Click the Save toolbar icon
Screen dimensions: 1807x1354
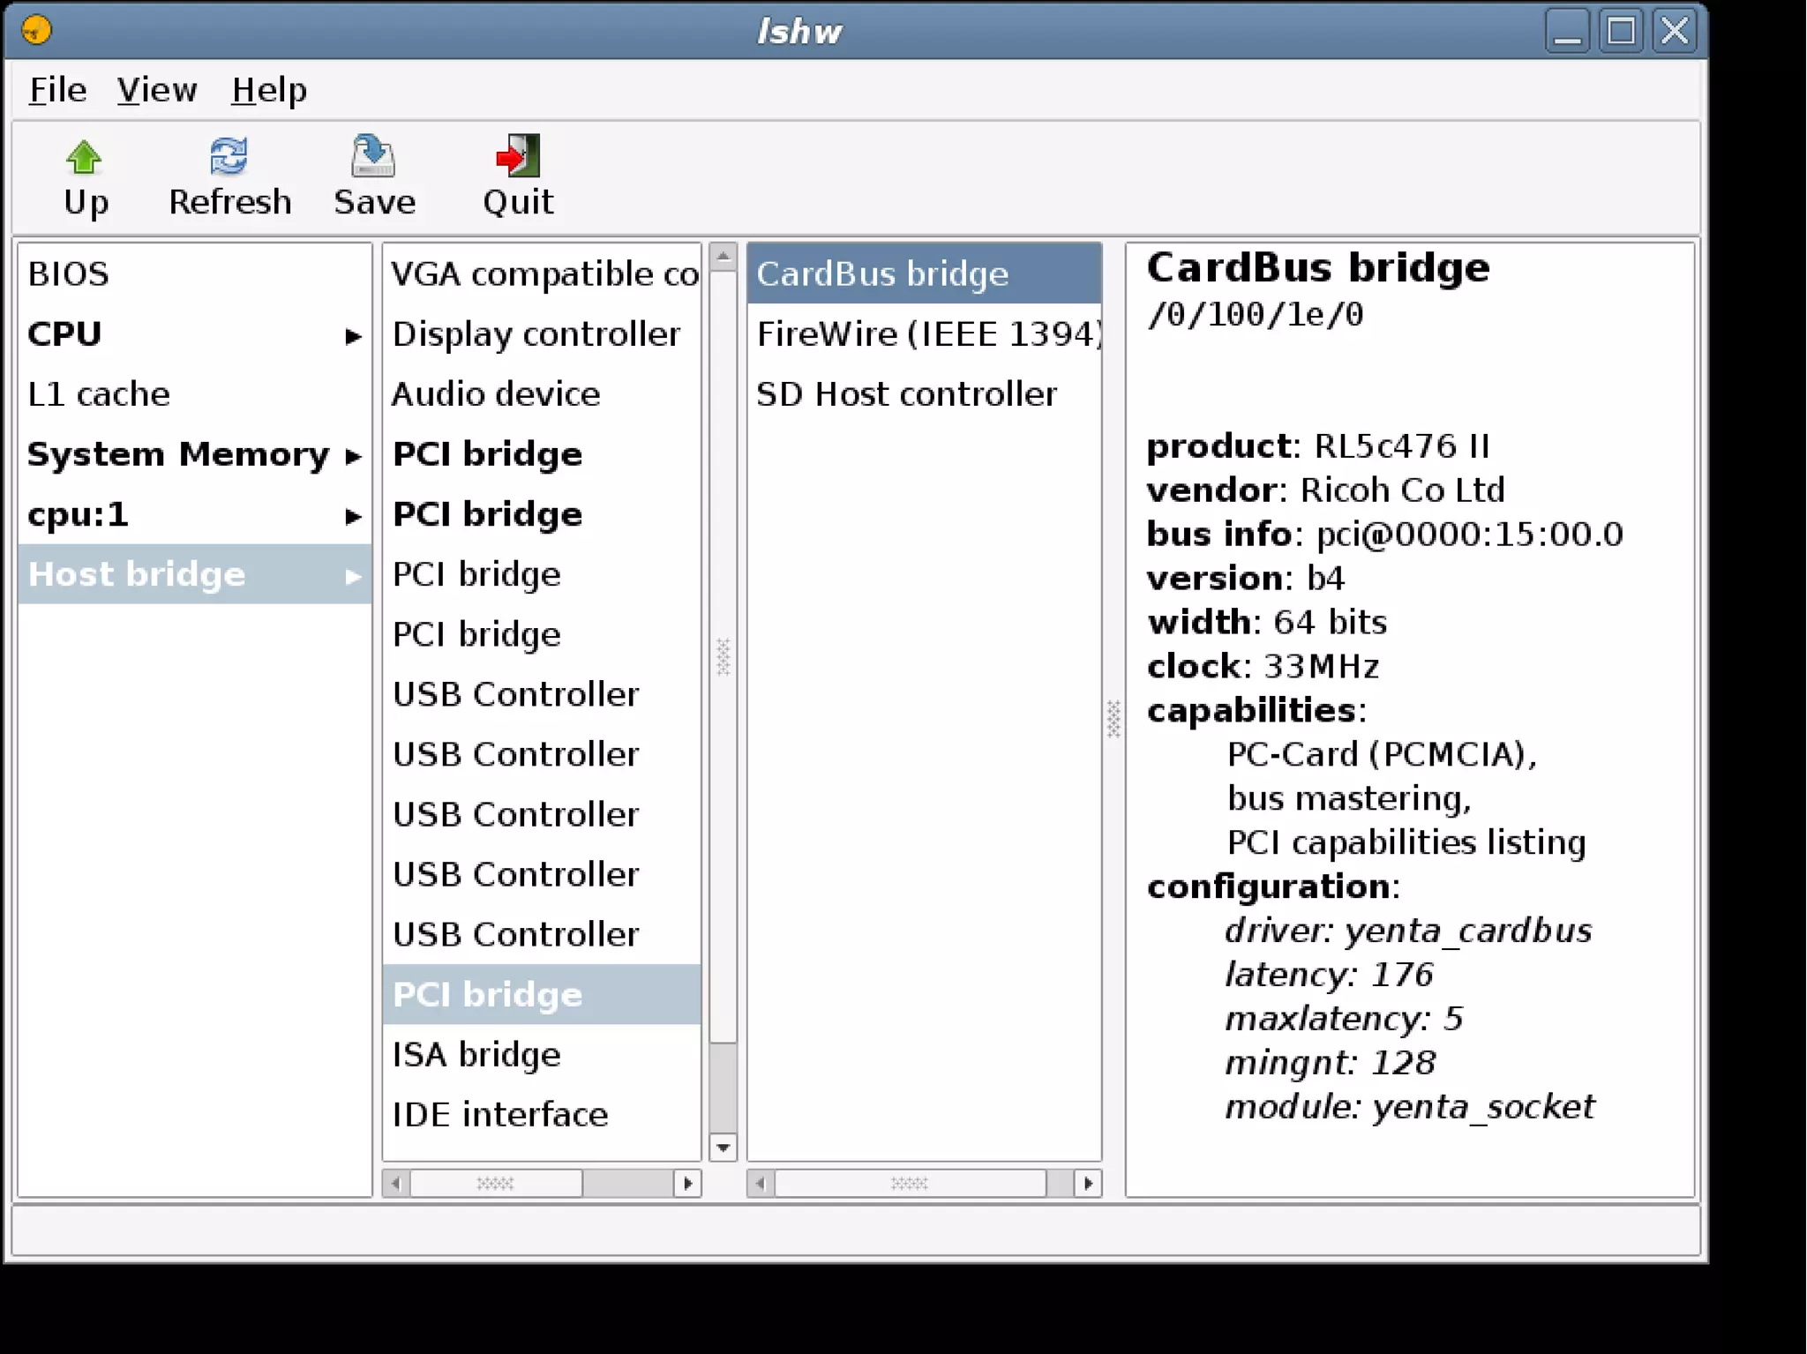[x=373, y=157]
